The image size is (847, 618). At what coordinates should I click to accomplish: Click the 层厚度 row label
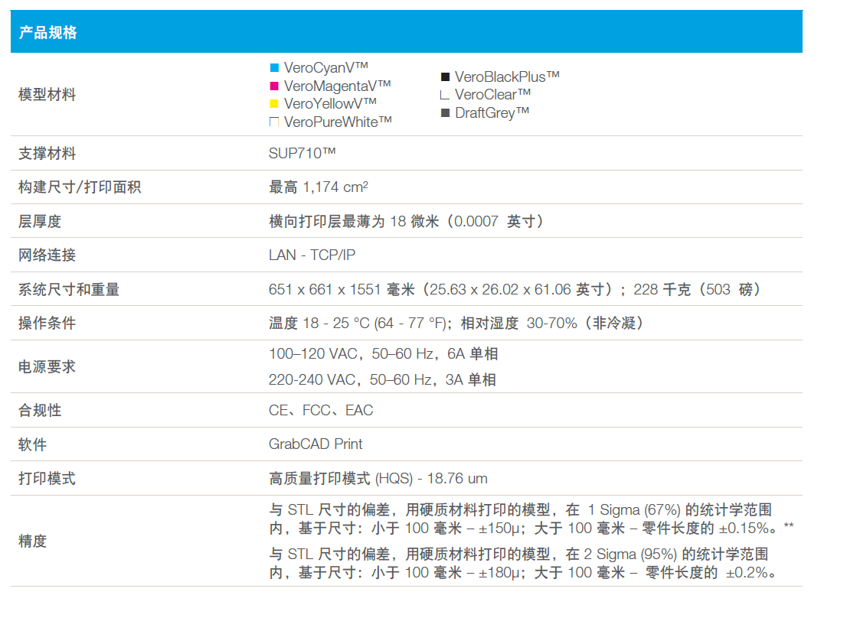(39, 222)
